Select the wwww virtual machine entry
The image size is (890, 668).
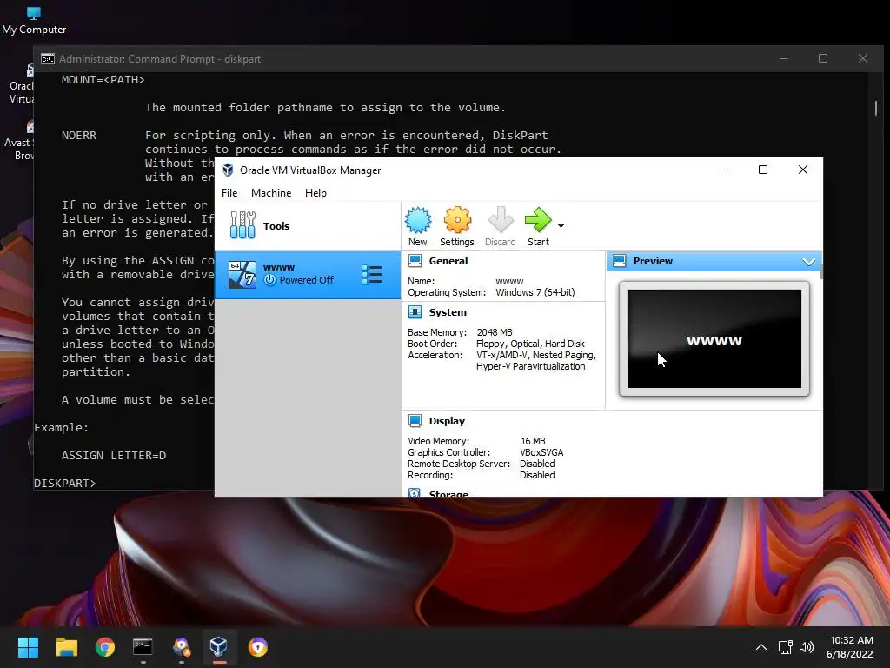click(307, 274)
